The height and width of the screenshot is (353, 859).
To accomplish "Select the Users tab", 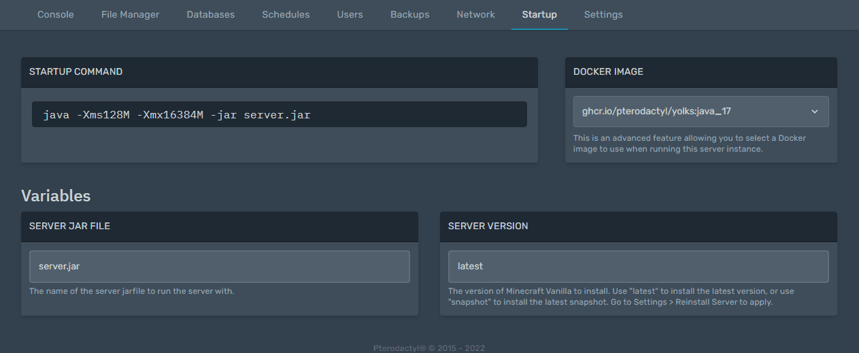I will point(350,14).
